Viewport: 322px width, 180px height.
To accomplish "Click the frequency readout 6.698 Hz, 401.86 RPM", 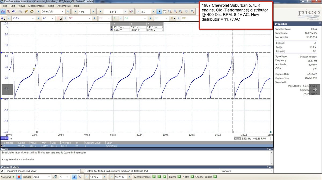I will 252,139.
